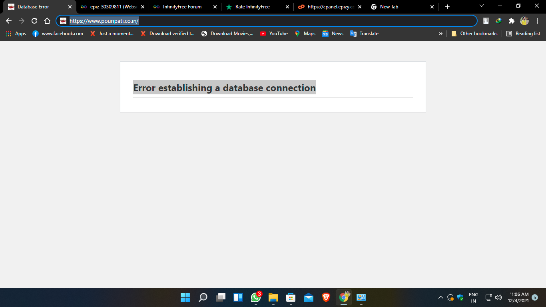Open WhatsApp from the taskbar
Viewport: 546px width, 307px height.
click(x=256, y=297)
